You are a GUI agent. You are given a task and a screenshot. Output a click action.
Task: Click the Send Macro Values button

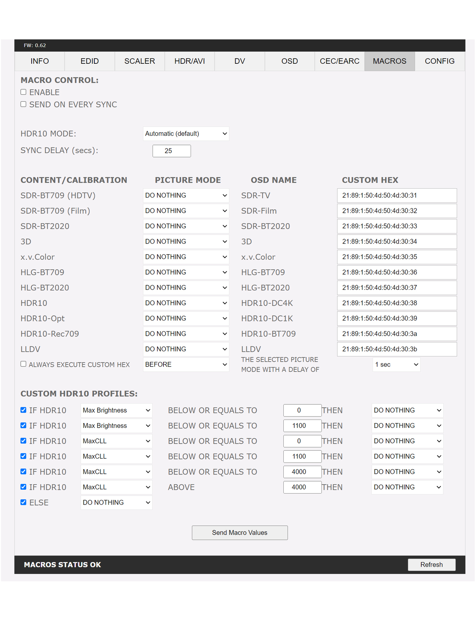coord(239,533)
